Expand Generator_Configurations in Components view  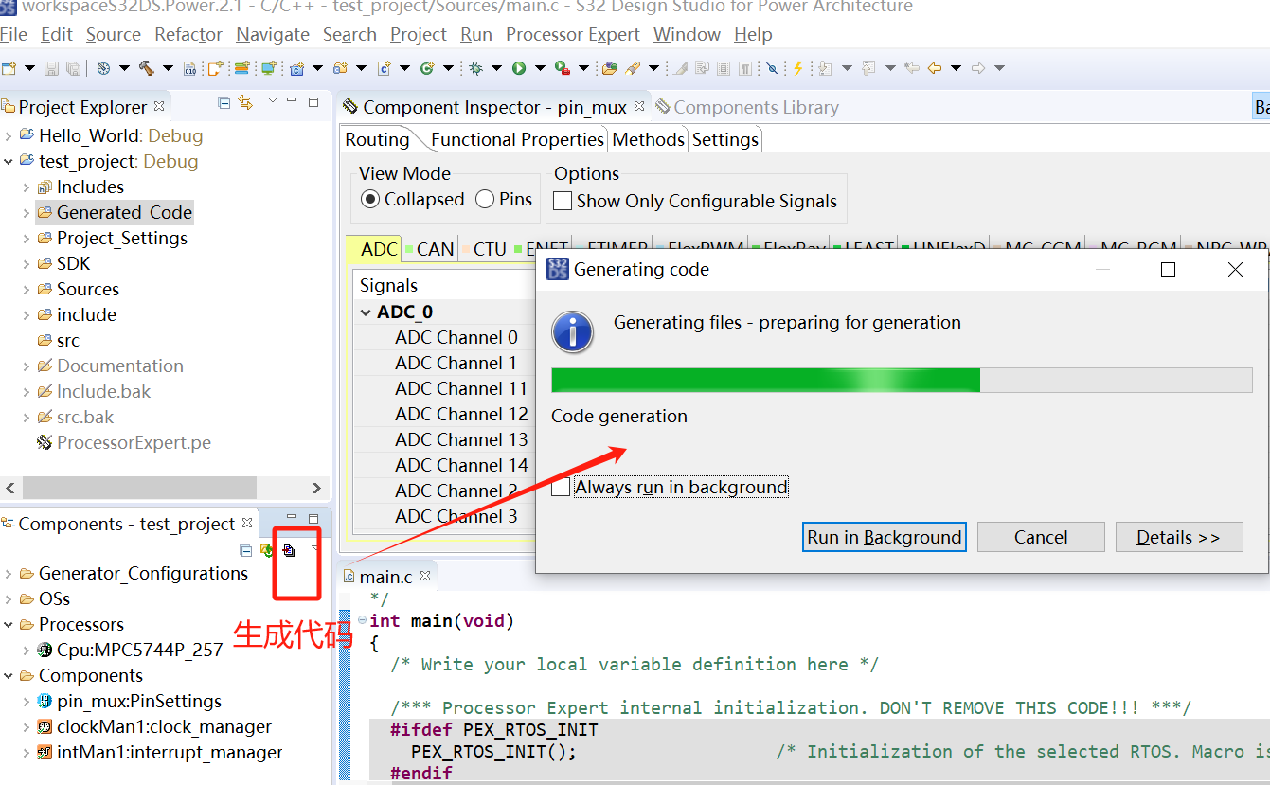tap(9, 573)
